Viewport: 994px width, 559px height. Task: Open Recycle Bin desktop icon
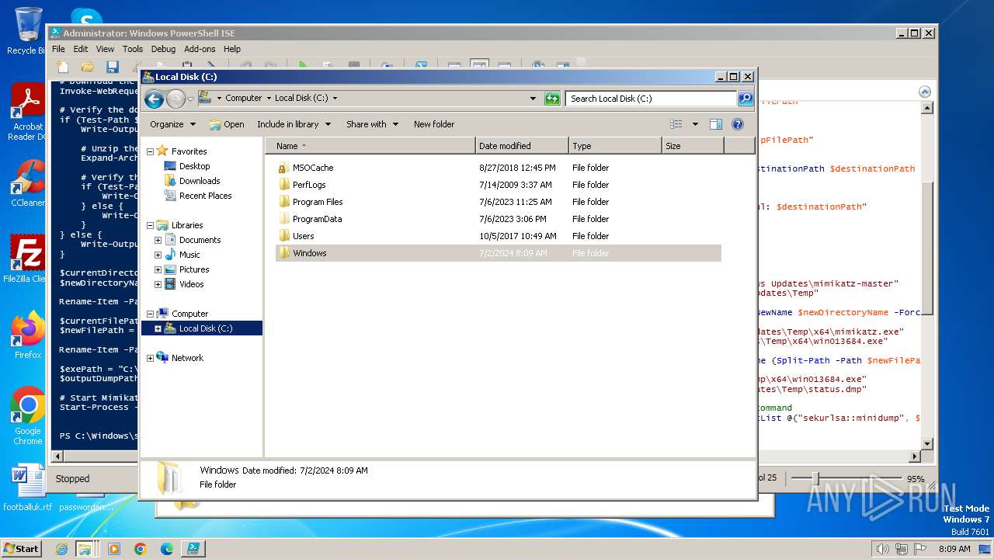coord(28,32)
